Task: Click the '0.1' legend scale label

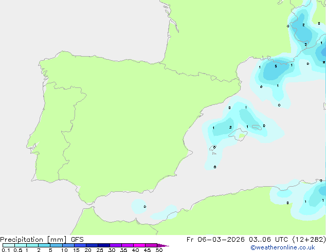Action: (6, 250)
